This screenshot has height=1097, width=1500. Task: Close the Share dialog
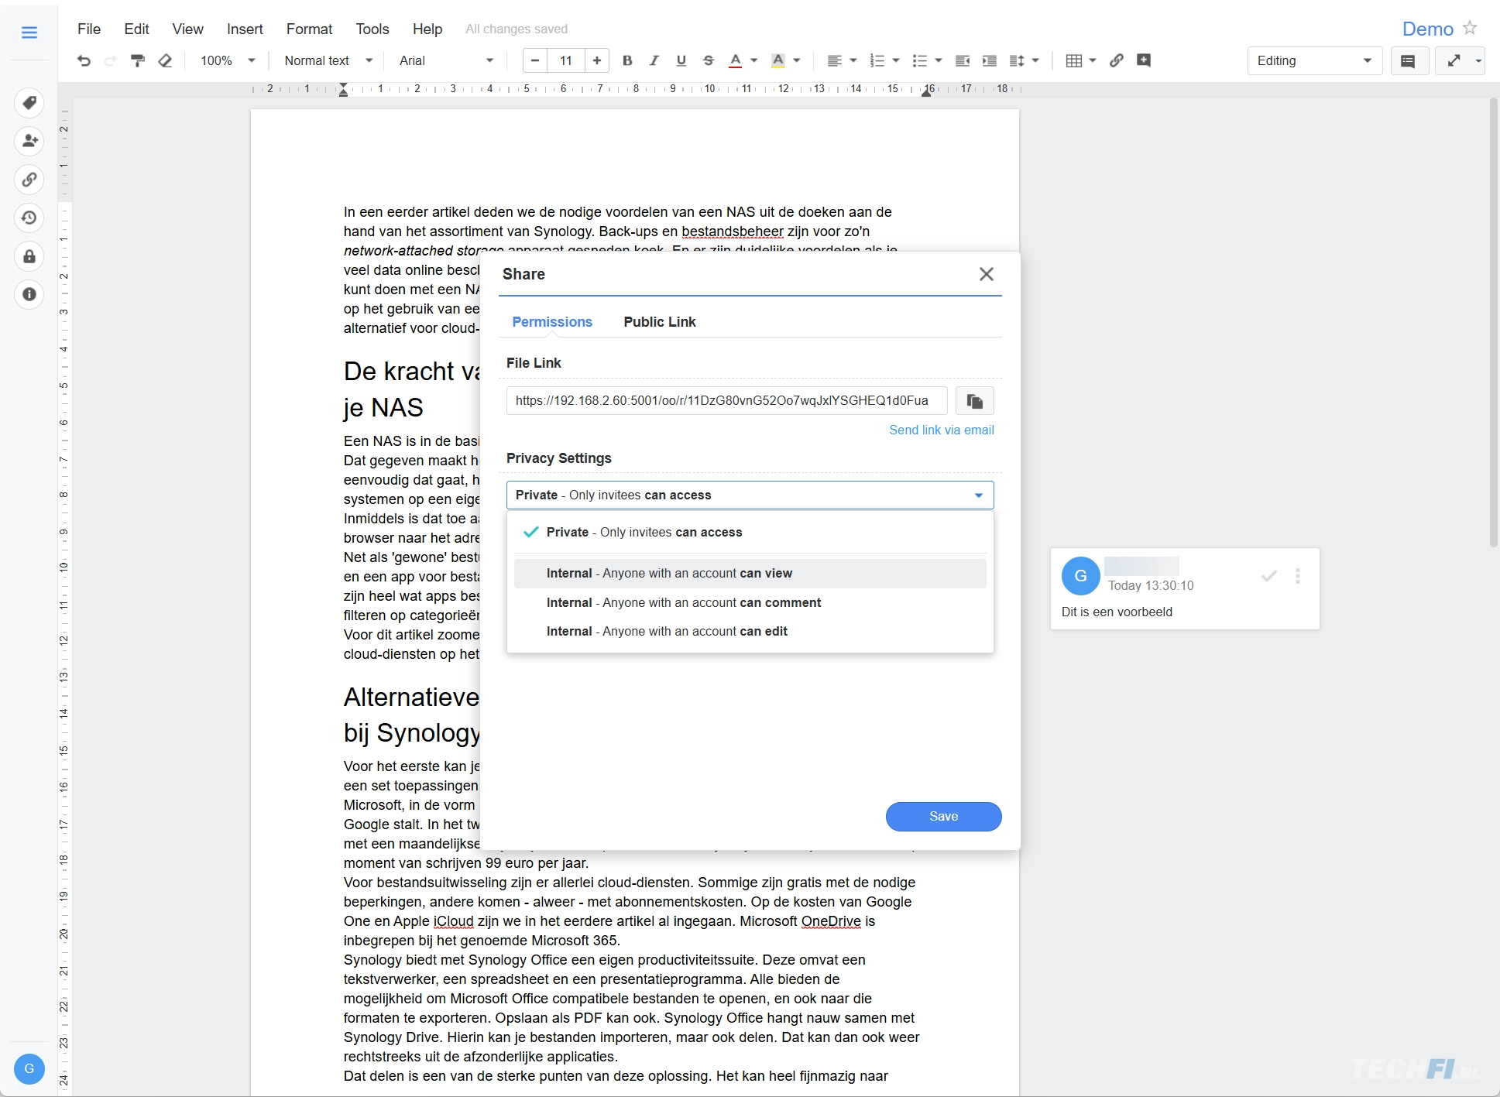tap(986, 274)
